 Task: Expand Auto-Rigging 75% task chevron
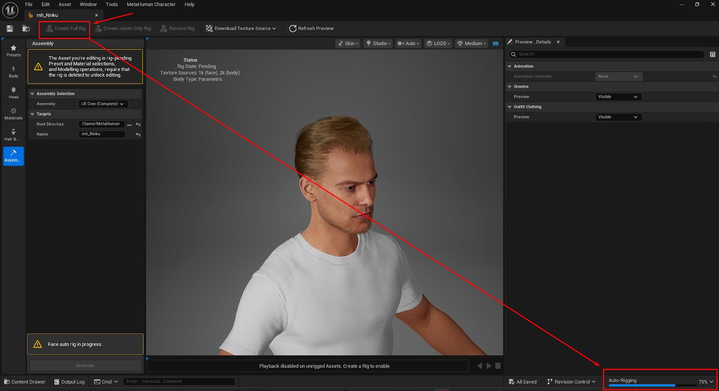coord(712,382)
